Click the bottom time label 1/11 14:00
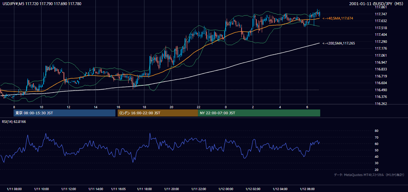 click(96, 189)
